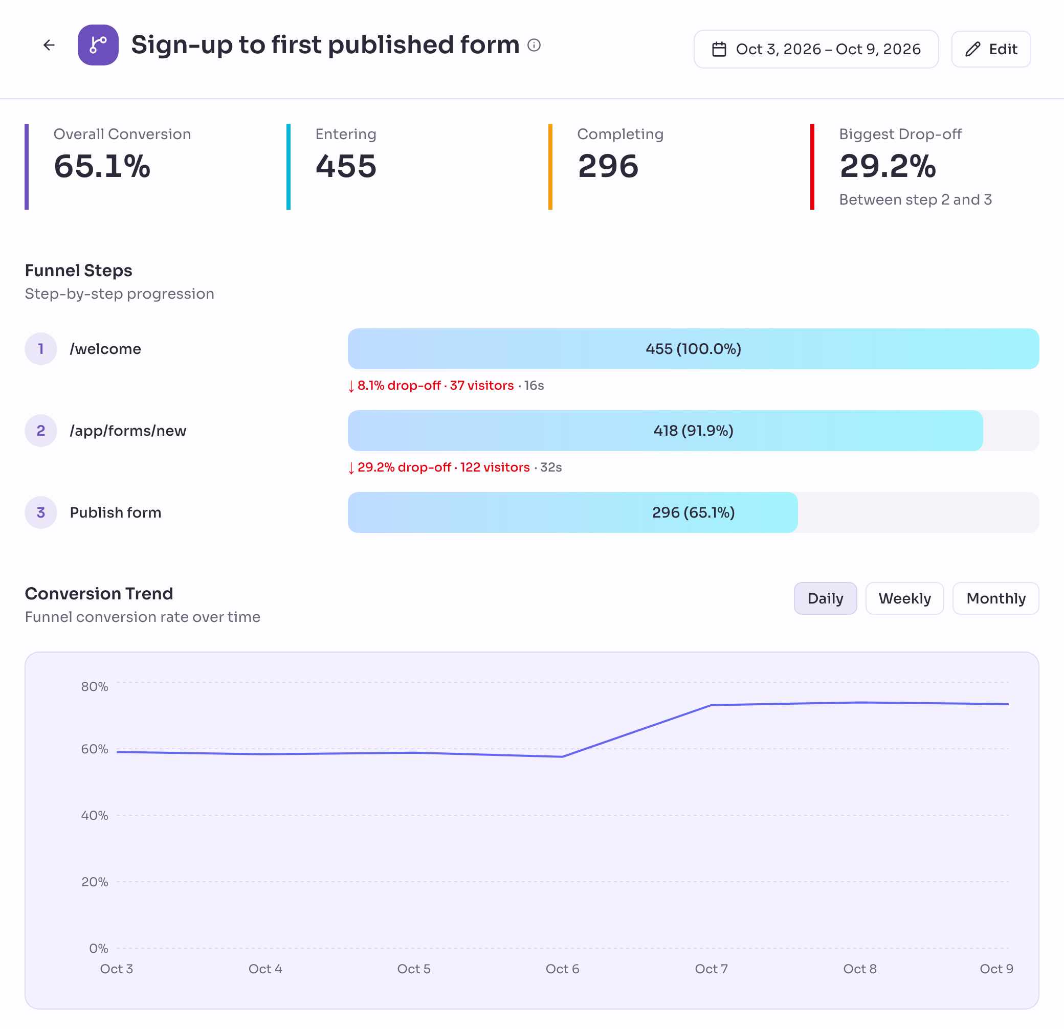1064x1029 pixels.
Task: Click the Oct 9 axis label
Action: (x=996, y=969)
